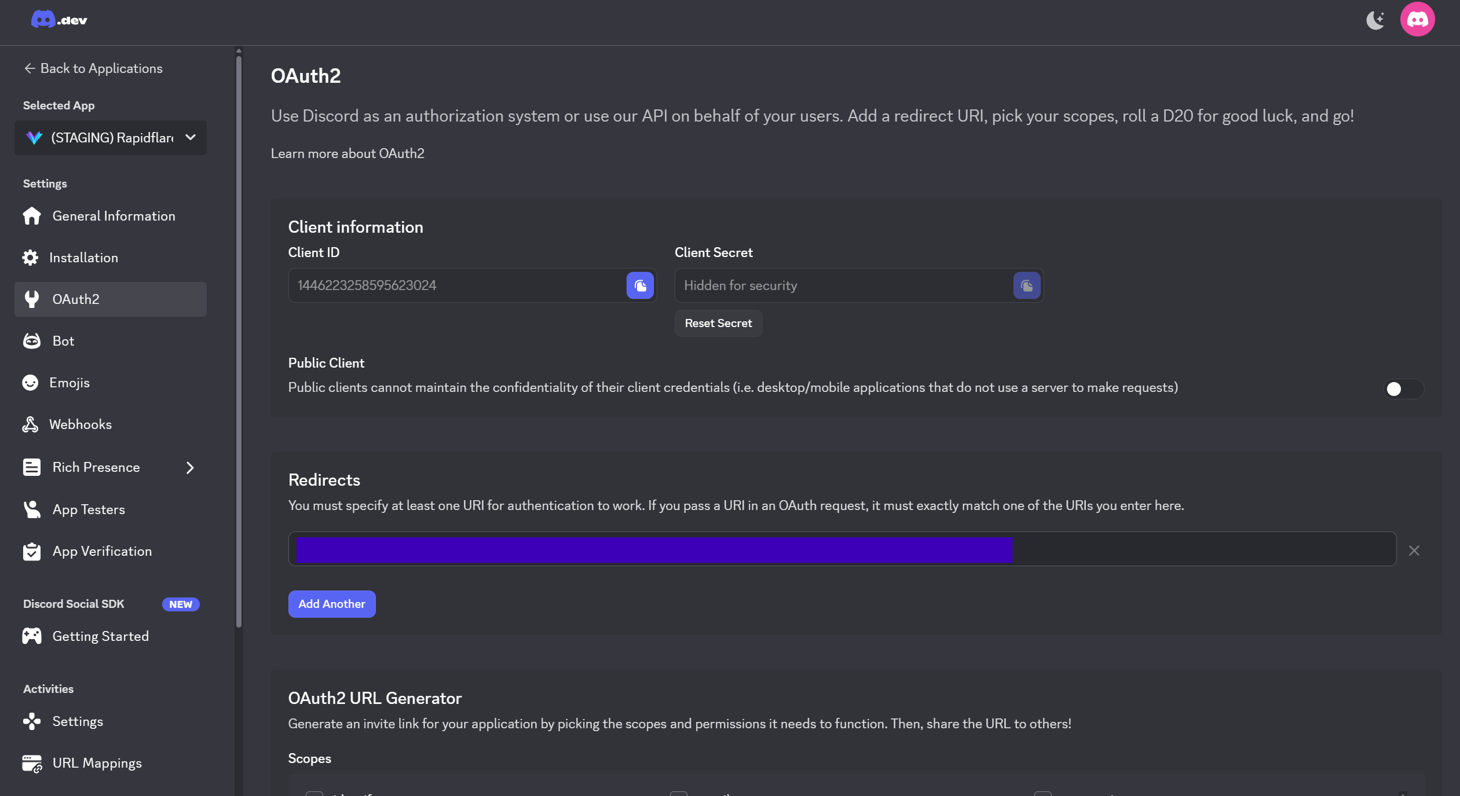Open General Information settings
This screenshot has height=796, width=1460.
(114, 216)
